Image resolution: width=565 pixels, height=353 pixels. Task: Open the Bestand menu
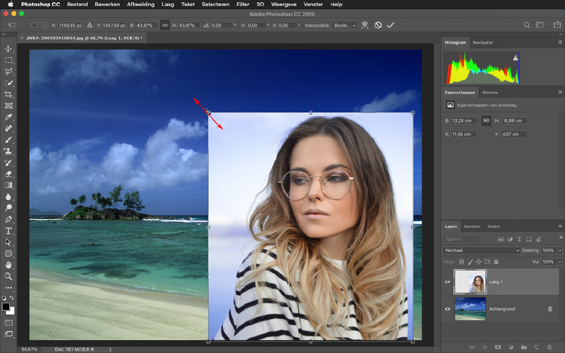click(x=78, y=5)
